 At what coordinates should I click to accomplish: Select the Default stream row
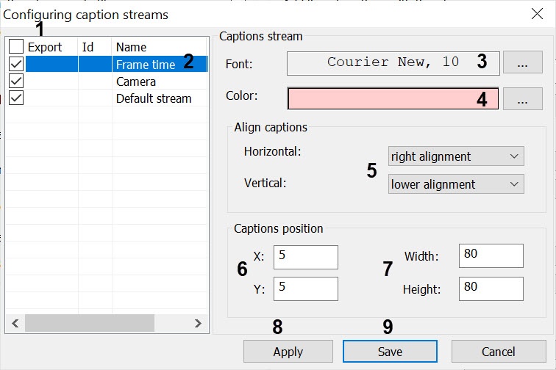tap(153, 98)
